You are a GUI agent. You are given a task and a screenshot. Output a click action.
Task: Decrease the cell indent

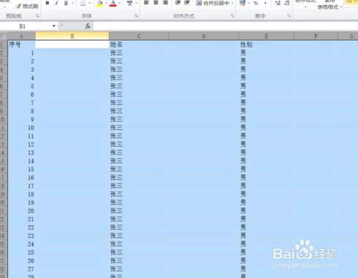pyautogui.click(x=178, y=3)
